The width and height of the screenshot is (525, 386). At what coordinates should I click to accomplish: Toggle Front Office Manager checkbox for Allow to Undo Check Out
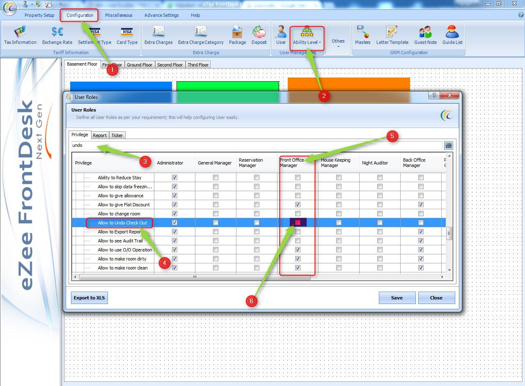point(298,223)
